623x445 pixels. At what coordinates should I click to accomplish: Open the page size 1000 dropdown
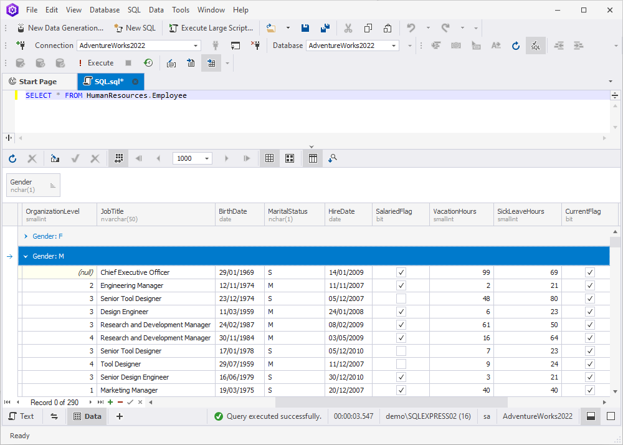207,158
